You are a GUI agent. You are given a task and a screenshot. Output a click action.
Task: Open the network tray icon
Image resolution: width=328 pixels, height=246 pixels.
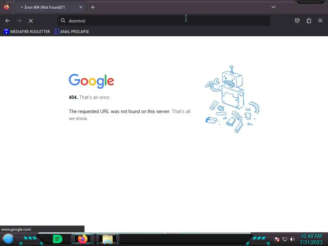tap(285, 239)
